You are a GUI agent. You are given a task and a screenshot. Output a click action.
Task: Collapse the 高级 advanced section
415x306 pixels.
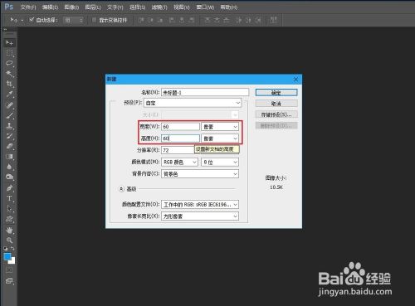tap(121, 189)
